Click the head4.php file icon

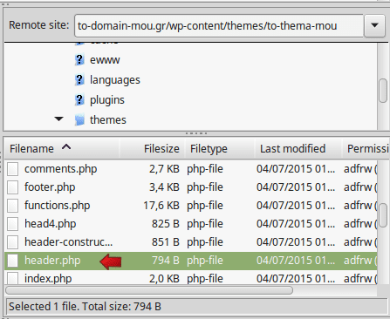[13, 224]
